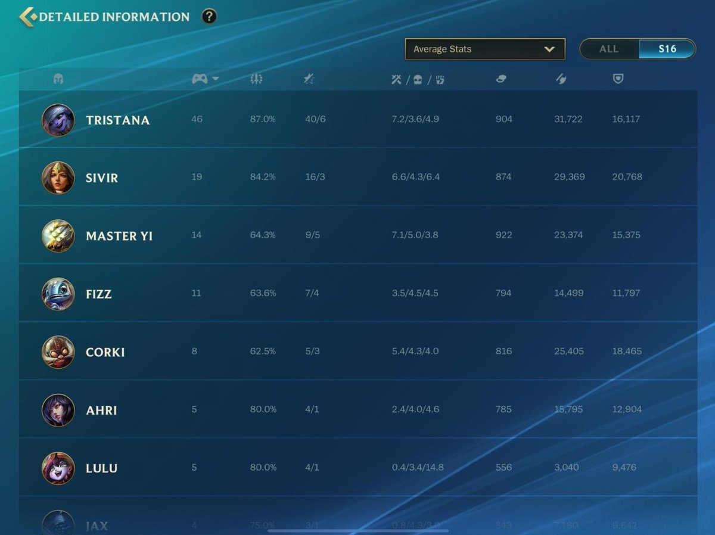Click Lulu's 0.4/3.4/14.8 KDA
This screenshot has height=535, width=715.
pyautogui.click(x=418, y=468)
